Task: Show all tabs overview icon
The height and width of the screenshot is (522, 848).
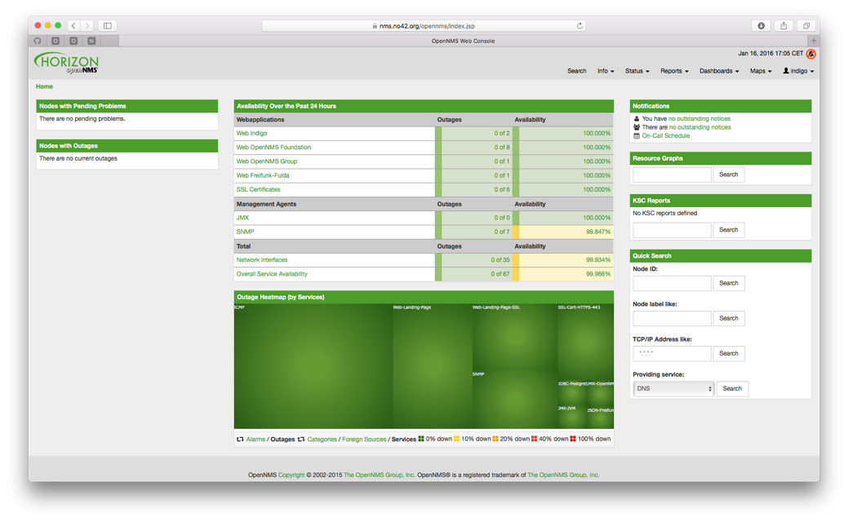Action: coord(806,26)
